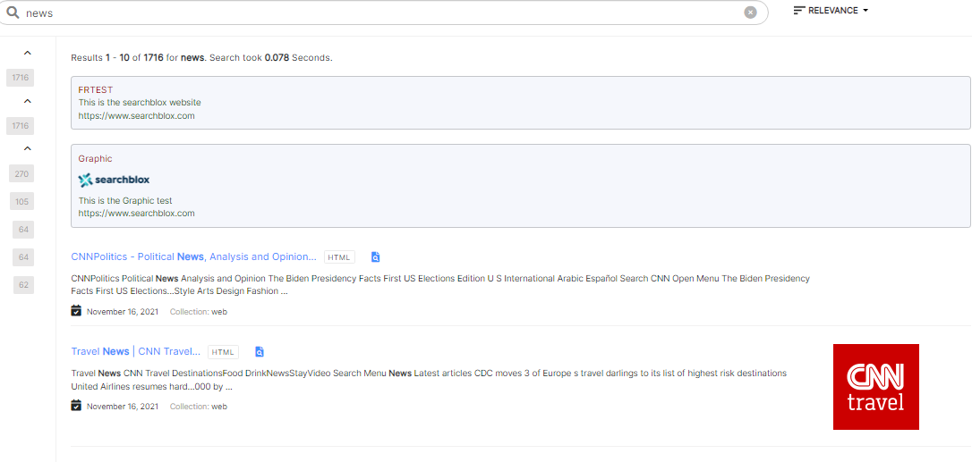Click 'November 16, 2021' on CNNPolitics result

point(122,312)
